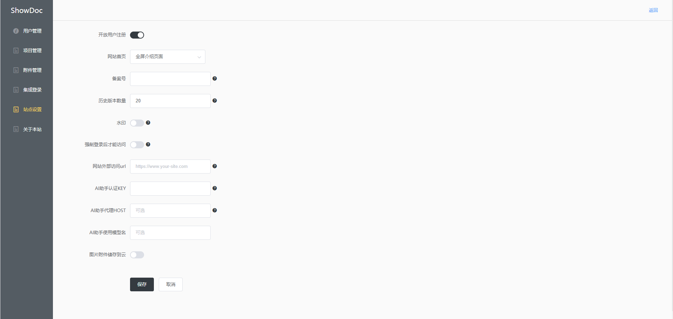The image size is (673, 319).
Task: Focus the 历史版本数量 input showing 20
Action: coord(170,101)
